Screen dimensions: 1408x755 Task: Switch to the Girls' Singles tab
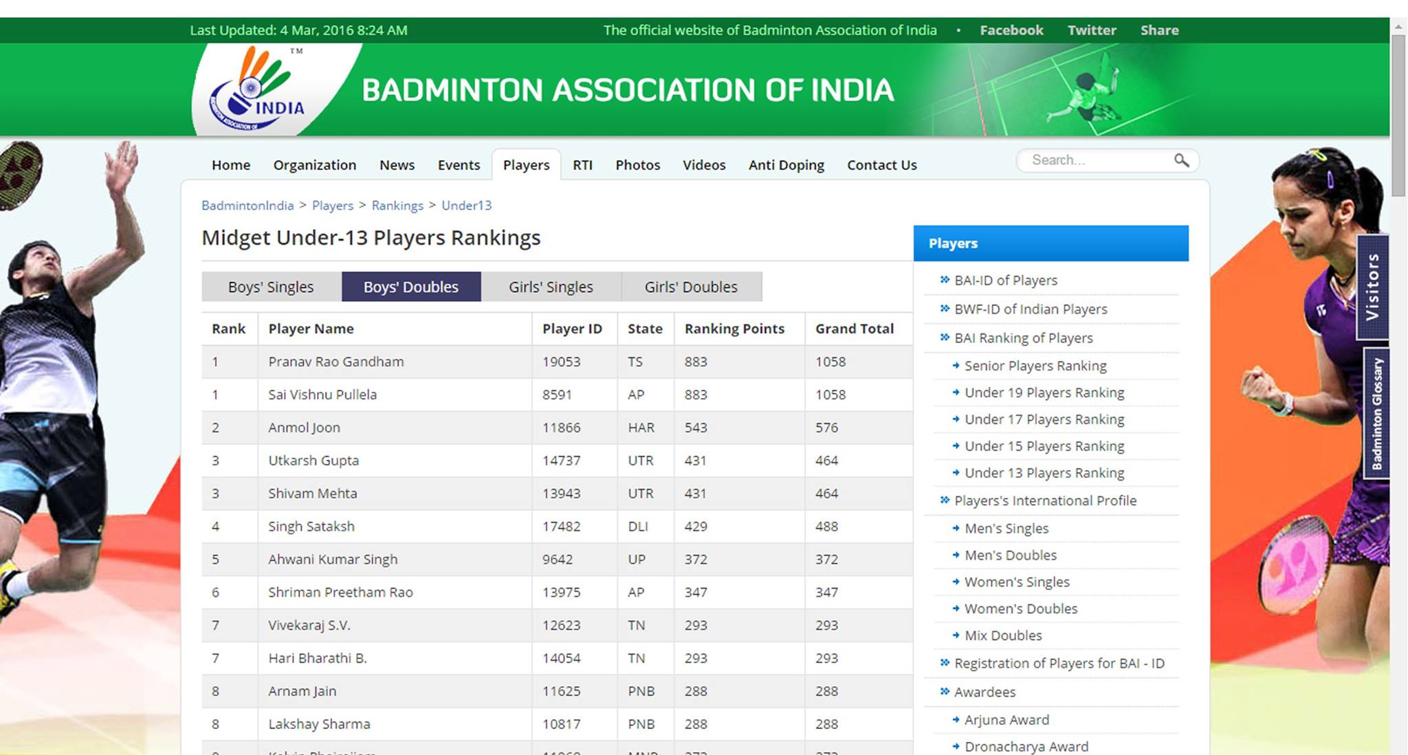click(x=551, y=287)
